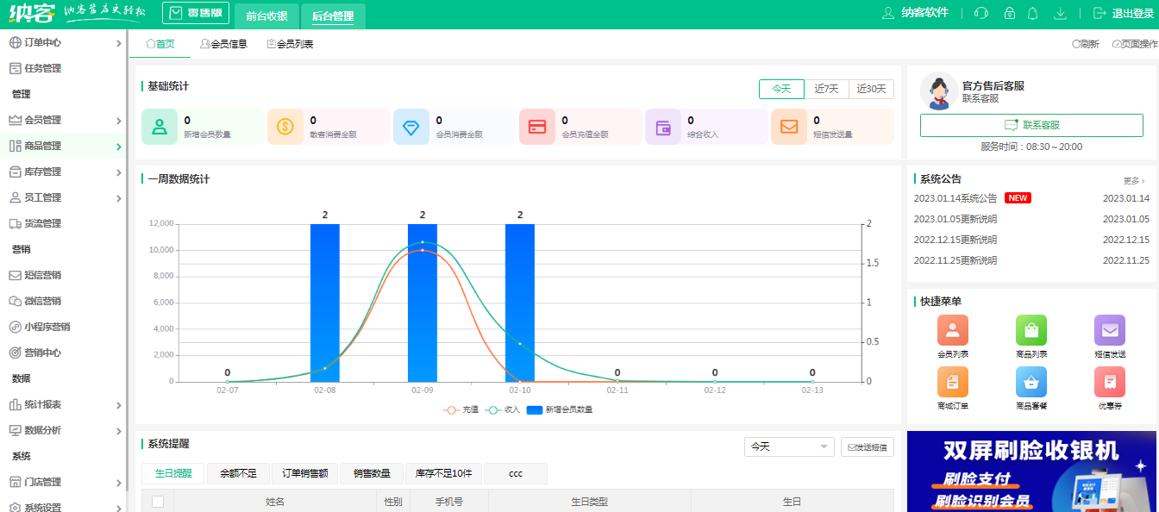The width and height of the screenshot is (1159, 512).
Task: Click the download icon in top bar
Action: (1061, 13)
